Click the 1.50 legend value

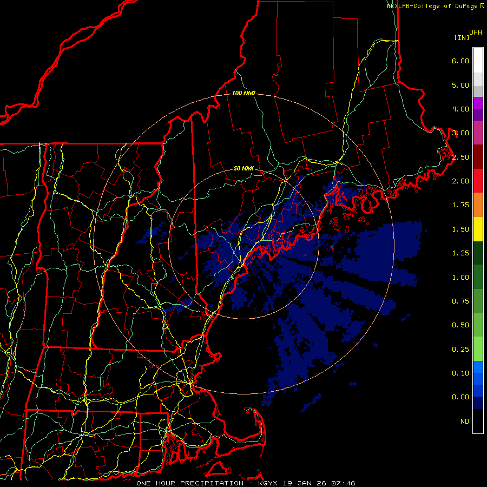tap(460, 229)
